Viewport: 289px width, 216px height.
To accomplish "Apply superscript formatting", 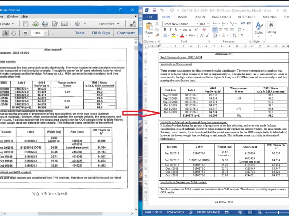I will 196,30.
